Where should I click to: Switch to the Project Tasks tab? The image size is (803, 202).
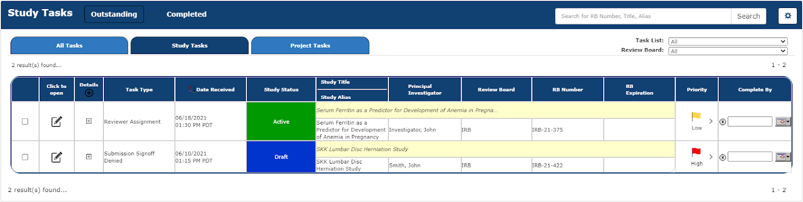pos(310,45)
